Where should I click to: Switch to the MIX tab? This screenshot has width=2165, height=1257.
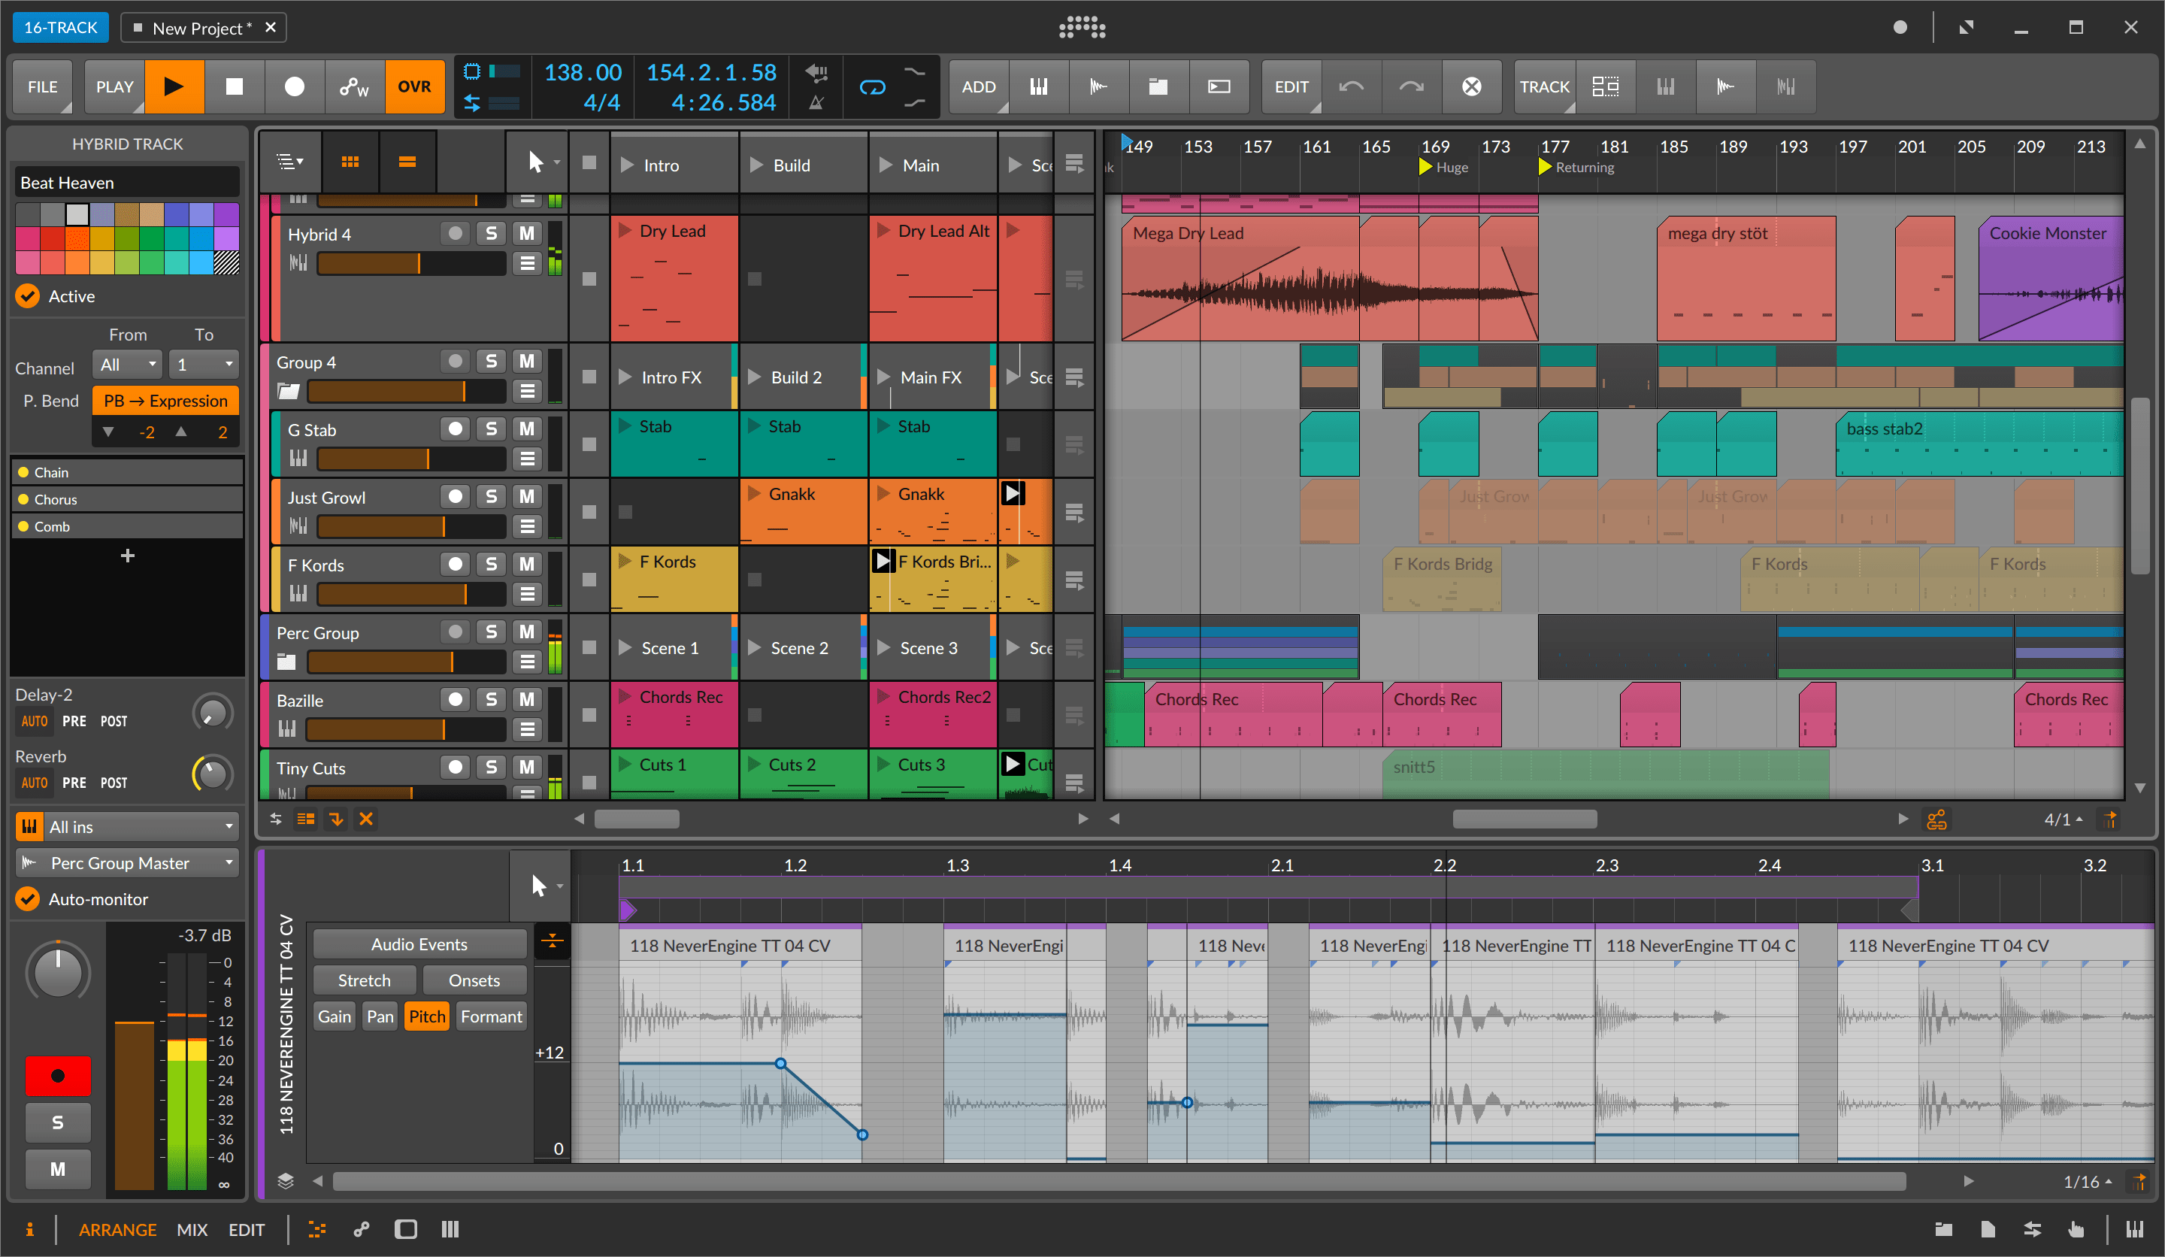(x=192, y=1229)
